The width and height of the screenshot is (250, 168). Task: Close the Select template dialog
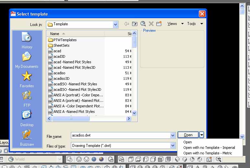tap(202, 14)
